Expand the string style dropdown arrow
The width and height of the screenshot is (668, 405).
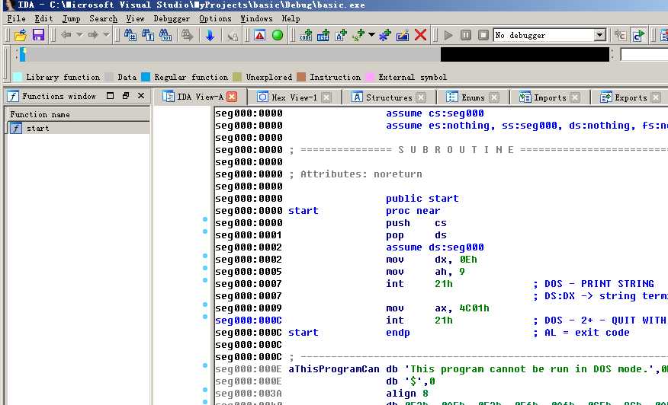371,35
